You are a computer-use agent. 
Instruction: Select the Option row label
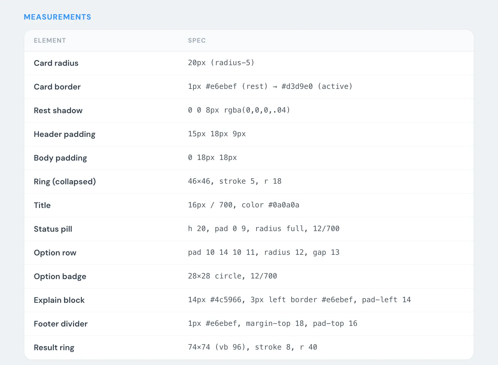pyautogui.click(x=55, y=253)
